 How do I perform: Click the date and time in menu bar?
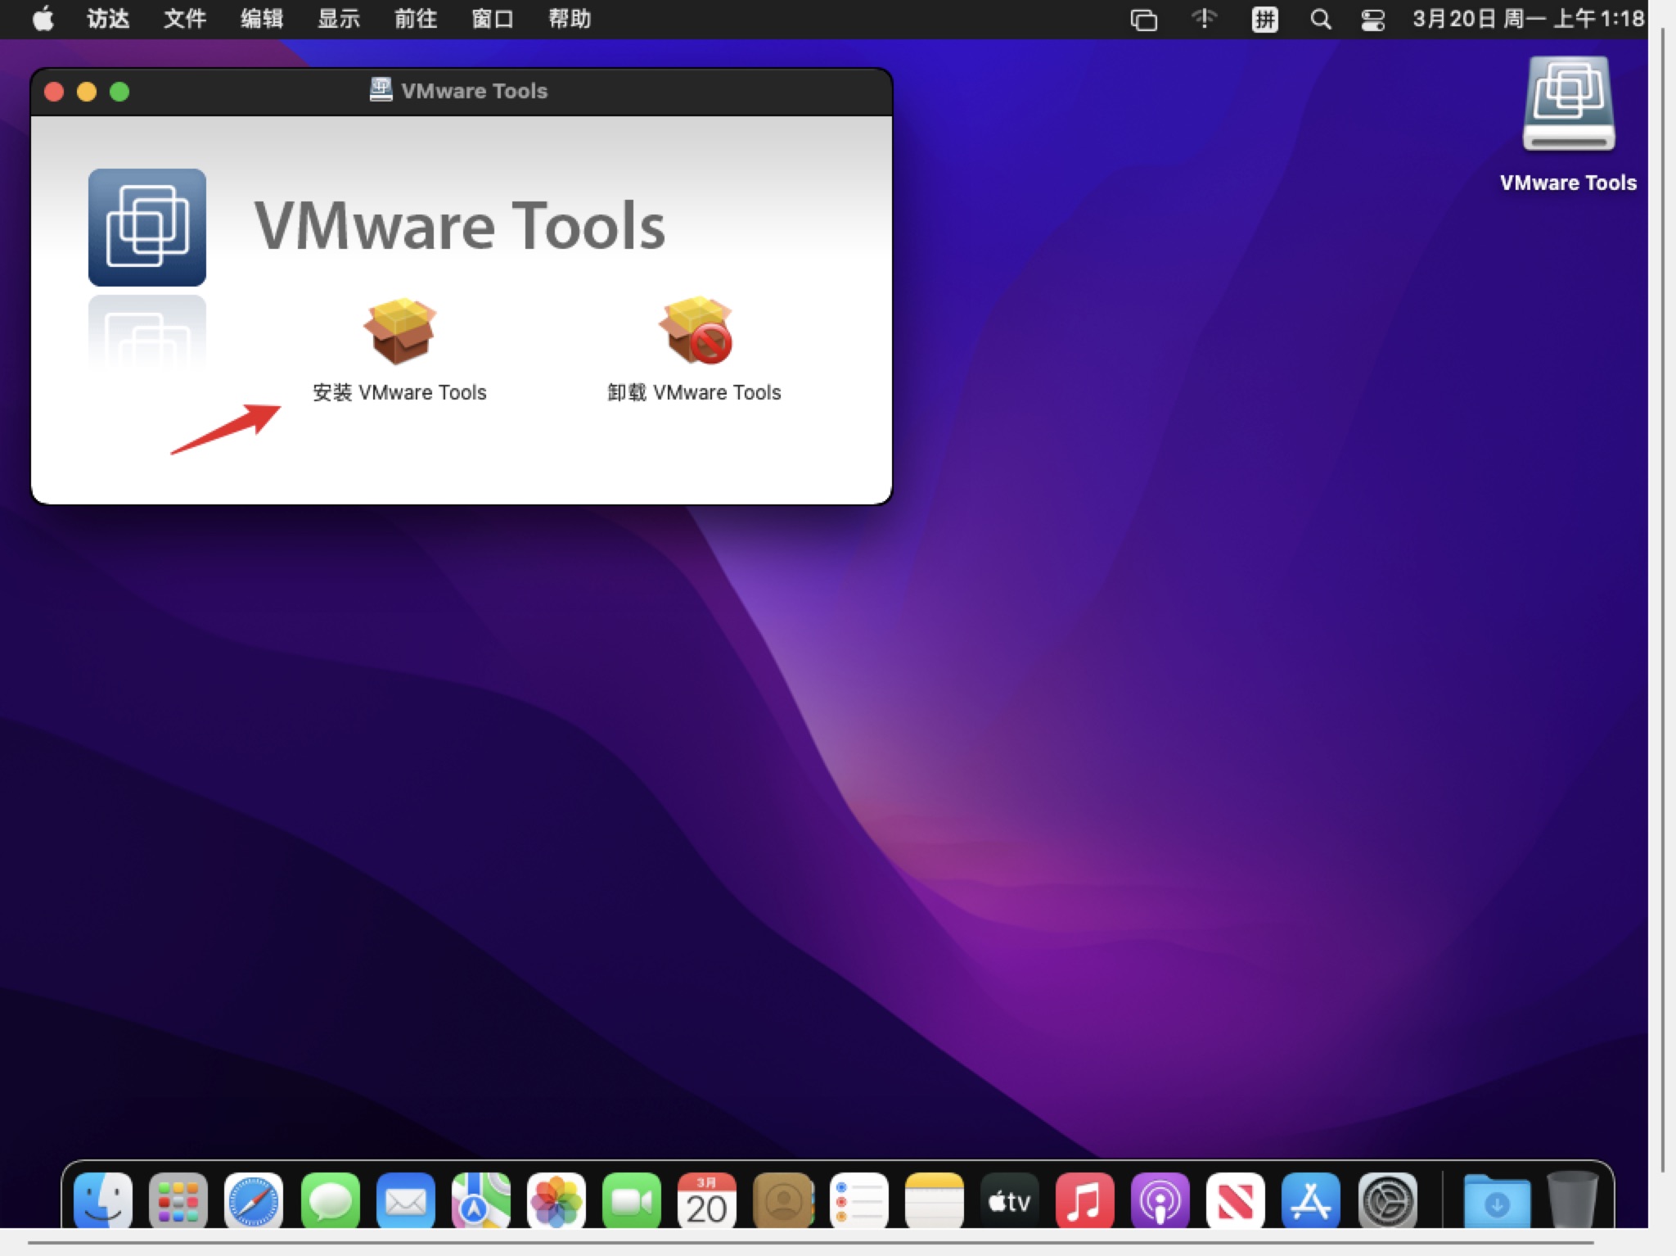pos(1527,19)
